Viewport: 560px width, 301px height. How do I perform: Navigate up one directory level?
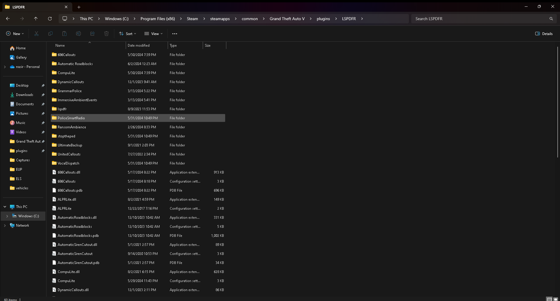point(36,19)
